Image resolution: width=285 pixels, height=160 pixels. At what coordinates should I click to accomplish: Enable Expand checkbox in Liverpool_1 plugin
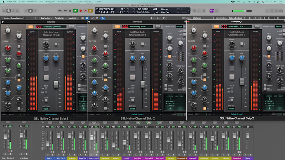pos(265,85)
